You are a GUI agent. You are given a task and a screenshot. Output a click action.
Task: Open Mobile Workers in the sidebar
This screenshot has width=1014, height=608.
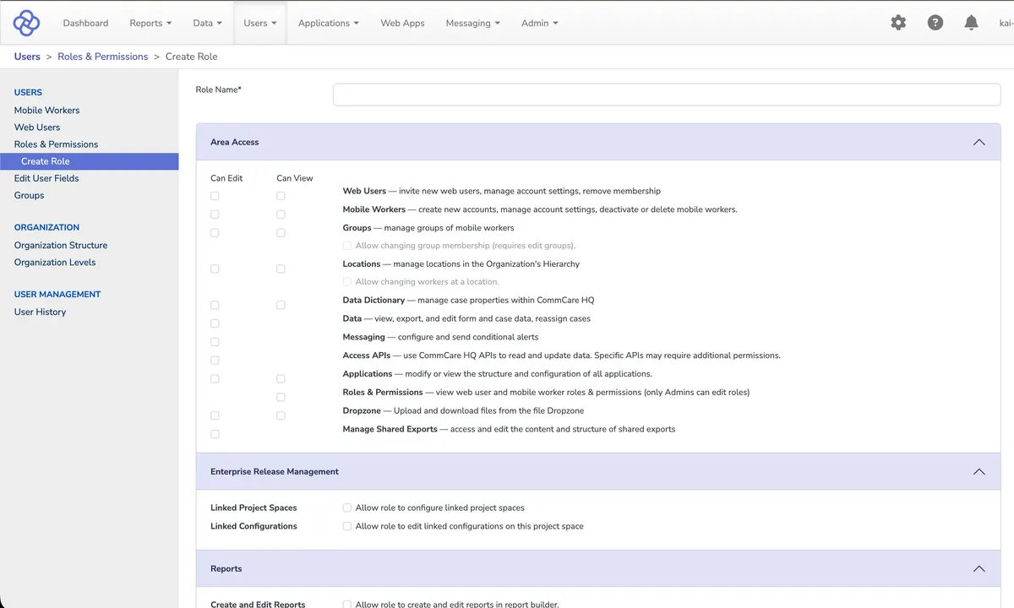click(x=46, y=110)
